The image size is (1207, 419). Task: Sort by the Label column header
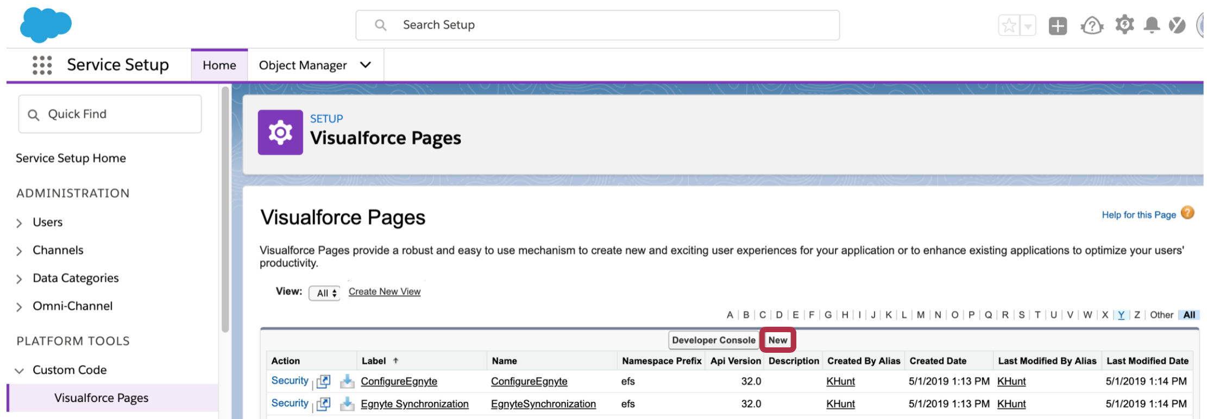(x=374, y=361)
